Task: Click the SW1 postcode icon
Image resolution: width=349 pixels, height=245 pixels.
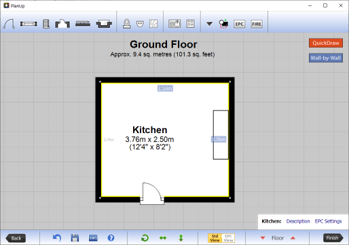Action: (x=93, y=238)
